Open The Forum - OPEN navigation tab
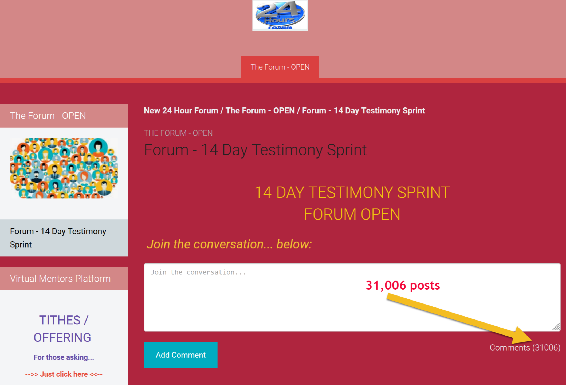The image size is (566, 385). click(280, 67)
